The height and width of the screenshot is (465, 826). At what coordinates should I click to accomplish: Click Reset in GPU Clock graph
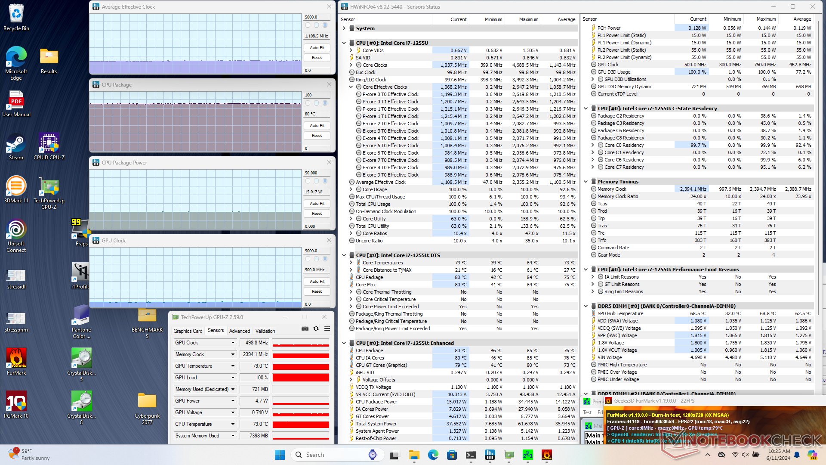tap(317, 291)
